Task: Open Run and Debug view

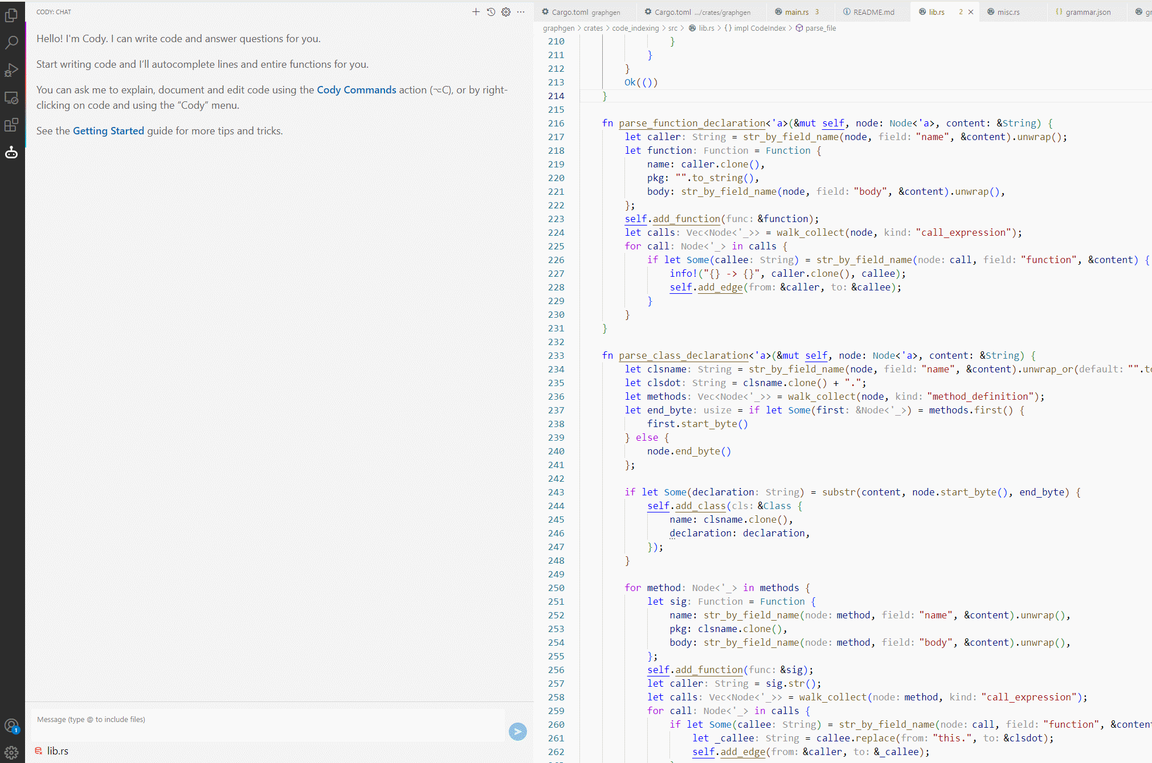Action: [x=11, y=70]
